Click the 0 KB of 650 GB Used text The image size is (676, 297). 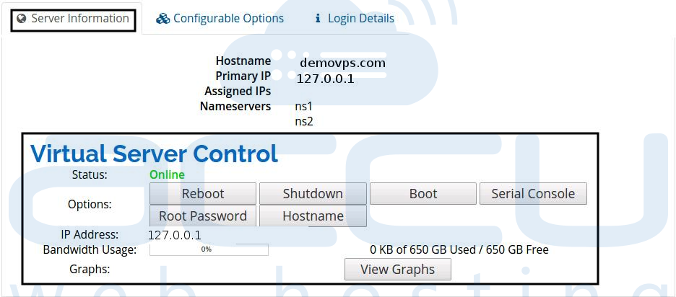(x=459, y=249)
